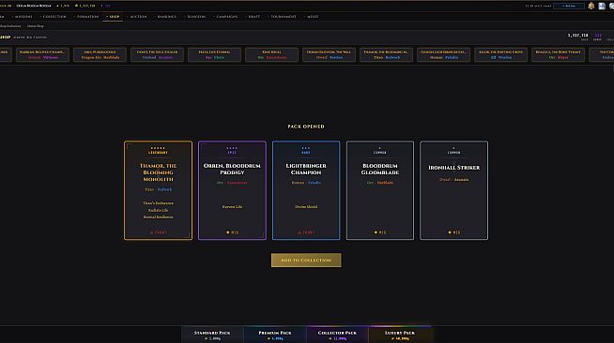Click the blue document icon in header
This screenshot has width=614, height=343.
pyautogui.click(x=602, y=6)
